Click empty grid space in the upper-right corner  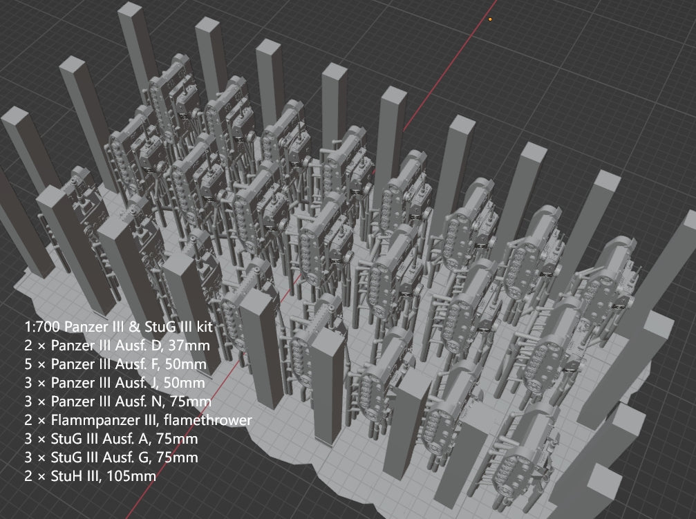(x=622, y=55)
